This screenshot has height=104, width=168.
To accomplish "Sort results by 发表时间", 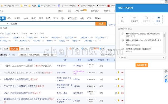I will [x=14, y=49].
